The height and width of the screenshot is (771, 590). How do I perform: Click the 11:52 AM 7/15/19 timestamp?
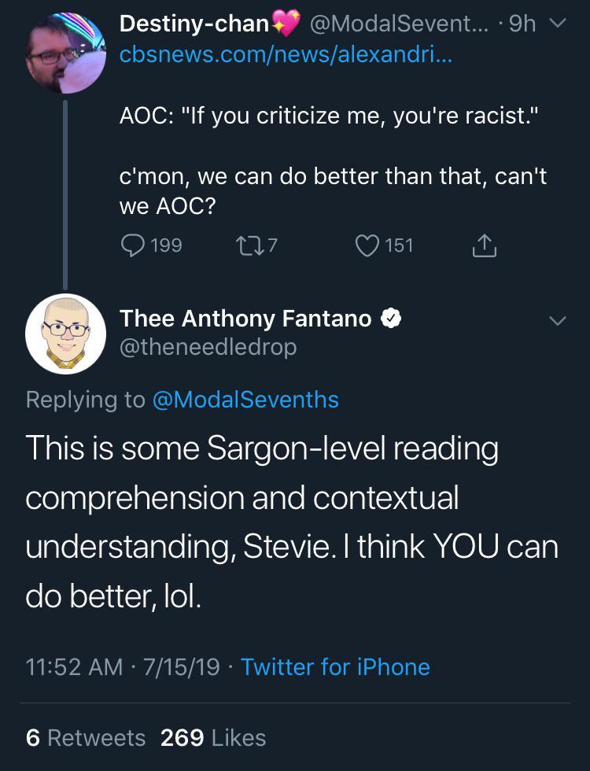pyautogui.click(x=122, y=667)
